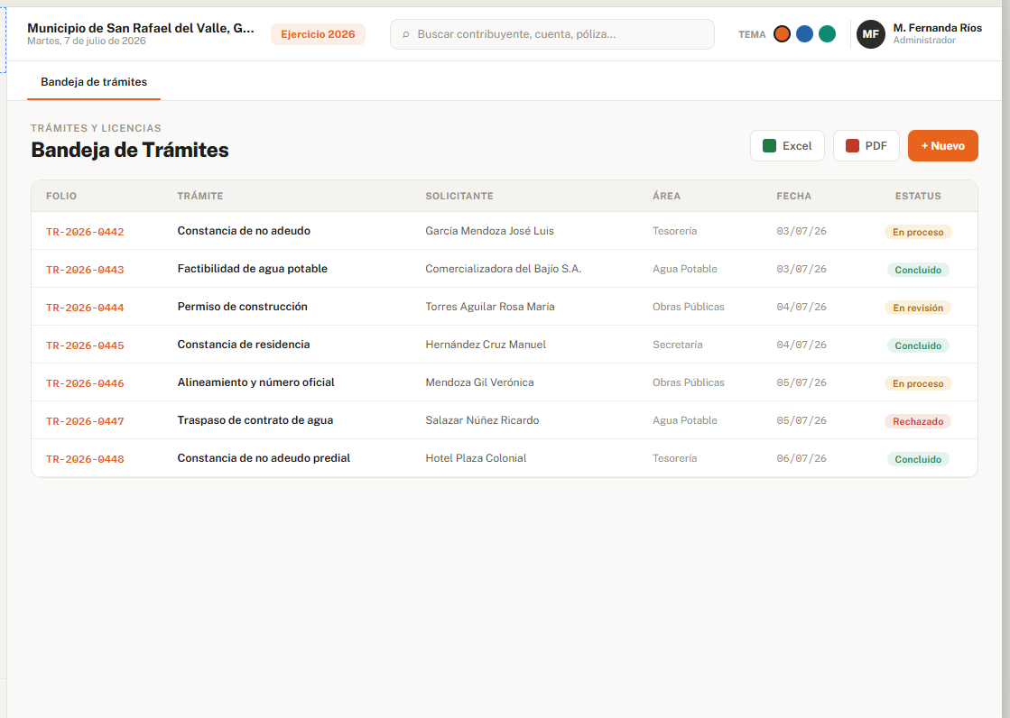This screenshot has width=1010, height=718.
Task: Click the search magnifier icon
Action: 406,35
